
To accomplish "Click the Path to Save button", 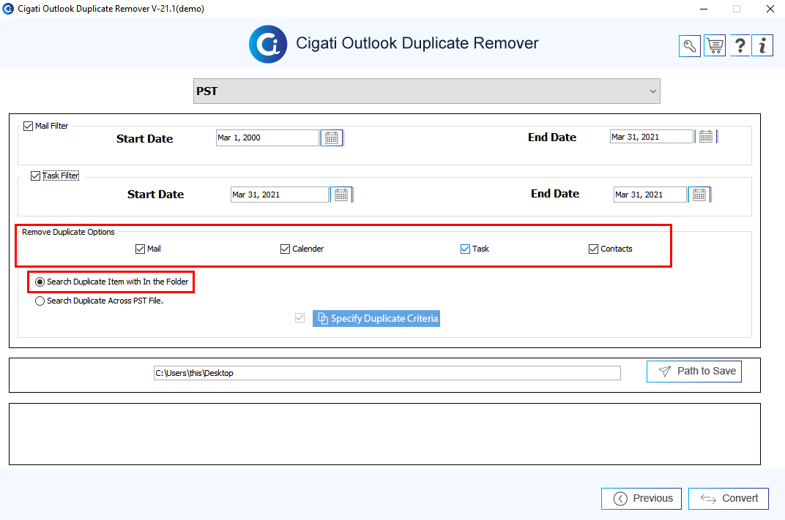I will point(694,372).
